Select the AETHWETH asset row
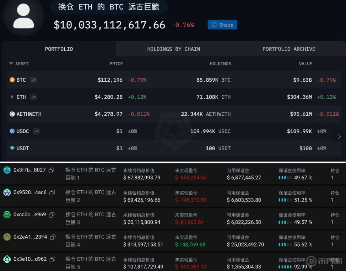Viewport: 346px width, 271px height. (x=29, y=114)
